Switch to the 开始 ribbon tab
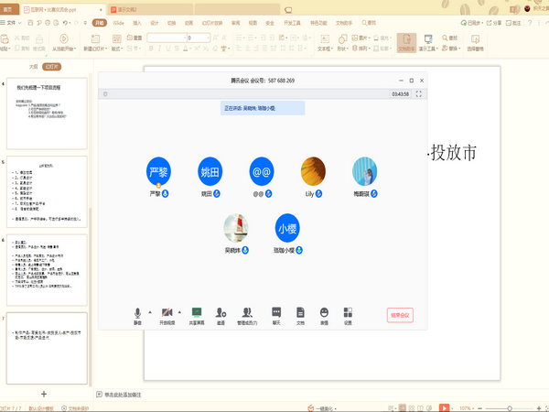The height and width of the screenshot is (412, 549). pyautogui.click(x=100, y=23)
